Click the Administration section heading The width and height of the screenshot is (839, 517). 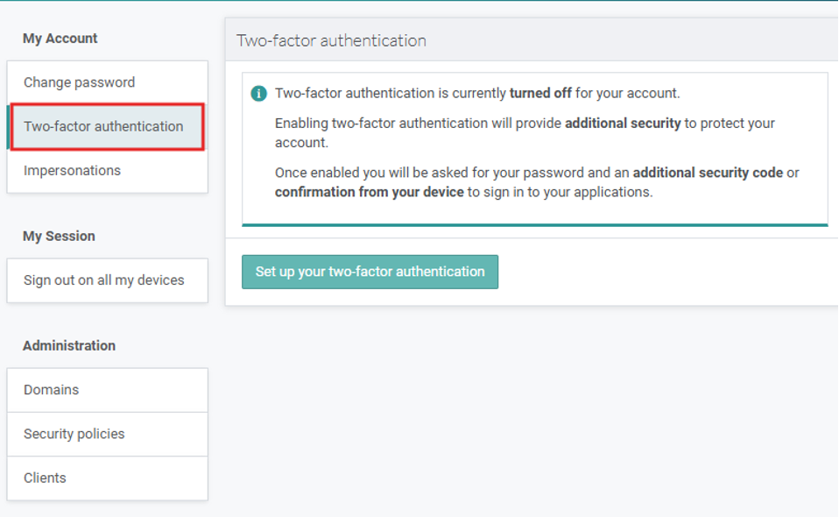coord(69,345)
